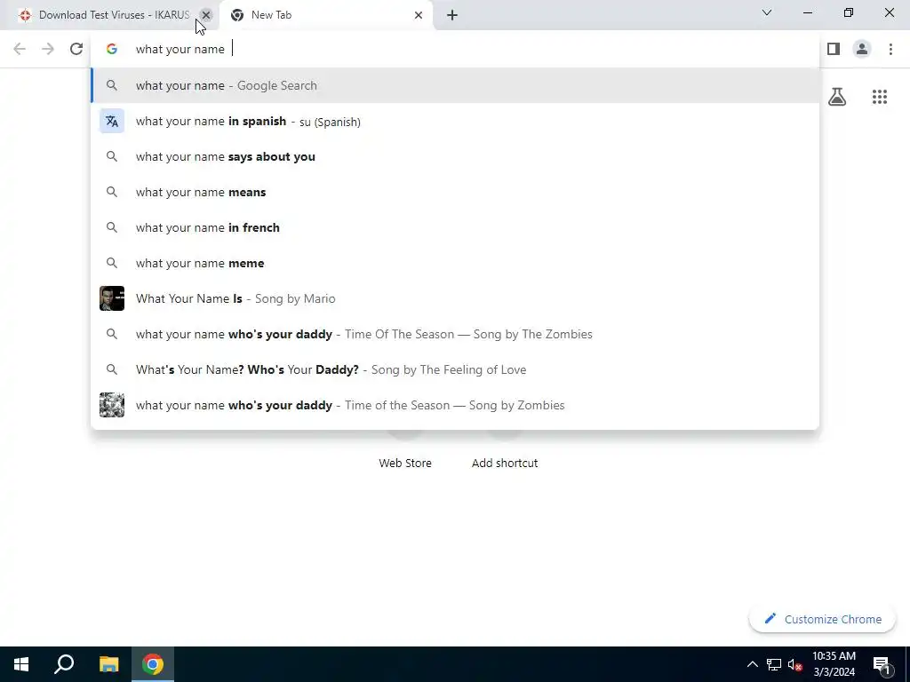Choose 'what your name says about you' suggestion
910x682 pixels.
[455, 156]
